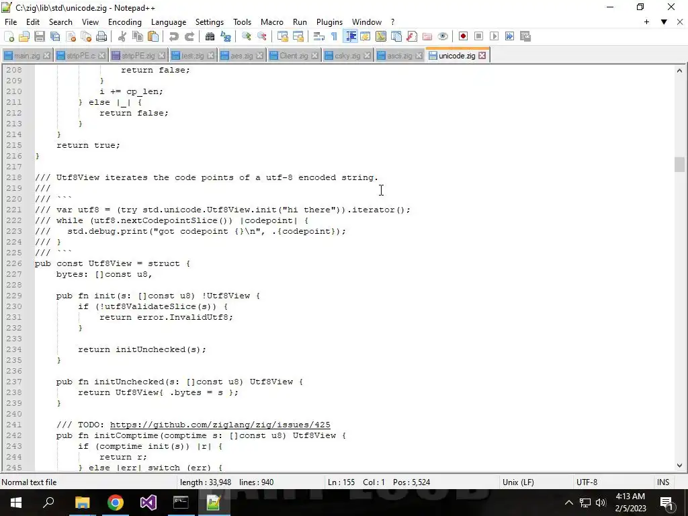Switch to the Client.zig tab
The image size is (688, 516).
point(294,56)
